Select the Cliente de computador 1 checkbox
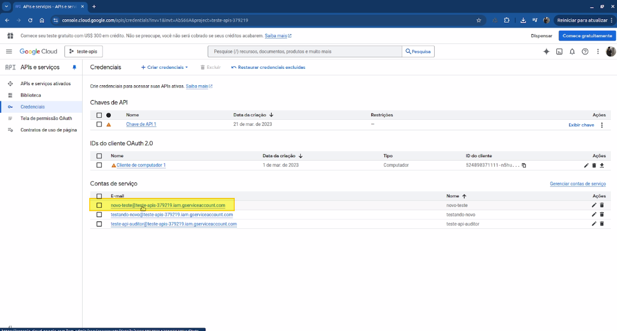The height and width of the screenshot is (331, 617). click(x=99, y=165)
